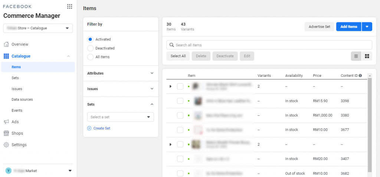Viewport: 380px width, 177px height.
Task: Tick checkbox for the Out of stock item
Action: coord(180,174)
